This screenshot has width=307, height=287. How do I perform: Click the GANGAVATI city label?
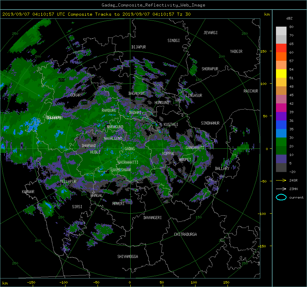pyautogui.click(x=195, y=148)
